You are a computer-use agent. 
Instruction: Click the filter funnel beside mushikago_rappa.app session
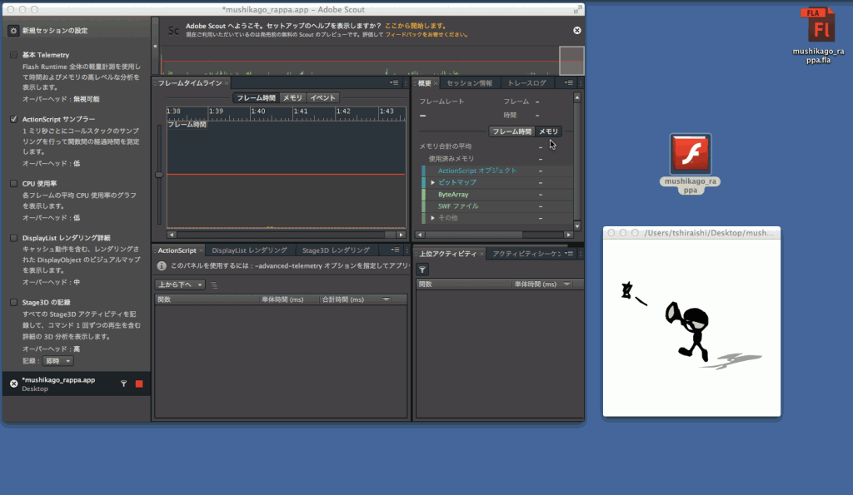click(x=123, y=384)
